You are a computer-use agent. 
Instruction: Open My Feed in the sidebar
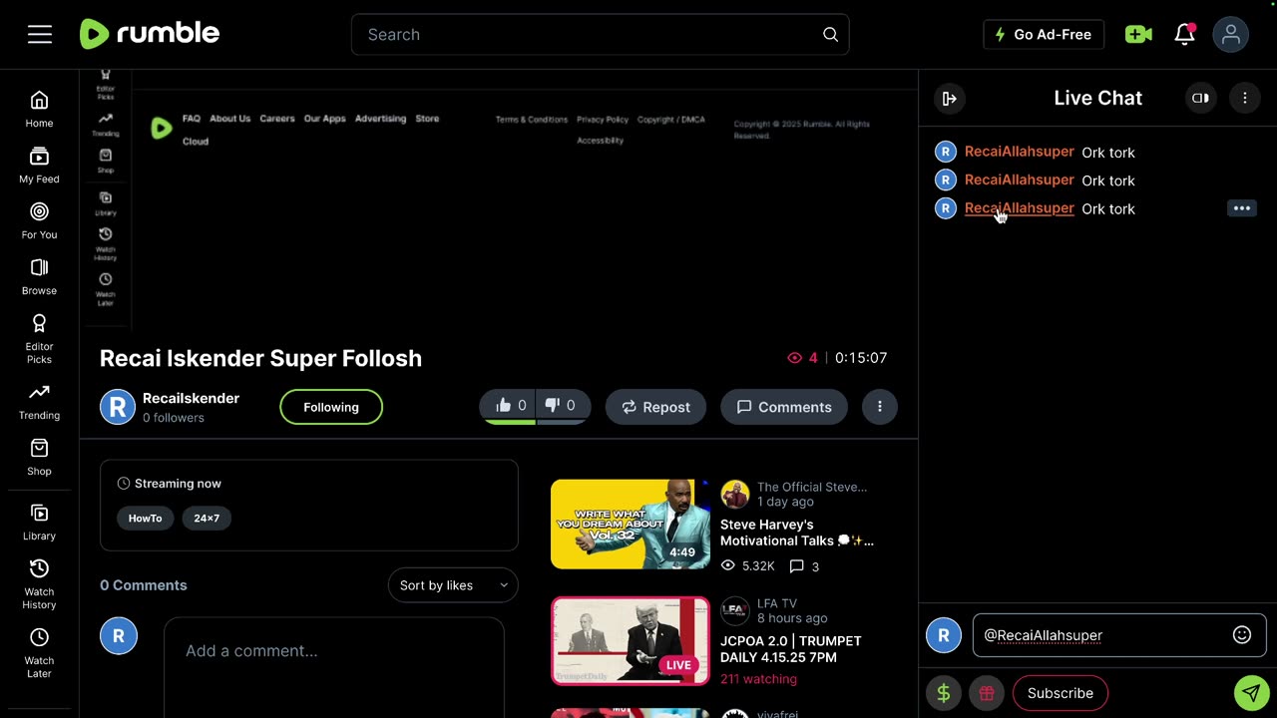click(39, 166)
